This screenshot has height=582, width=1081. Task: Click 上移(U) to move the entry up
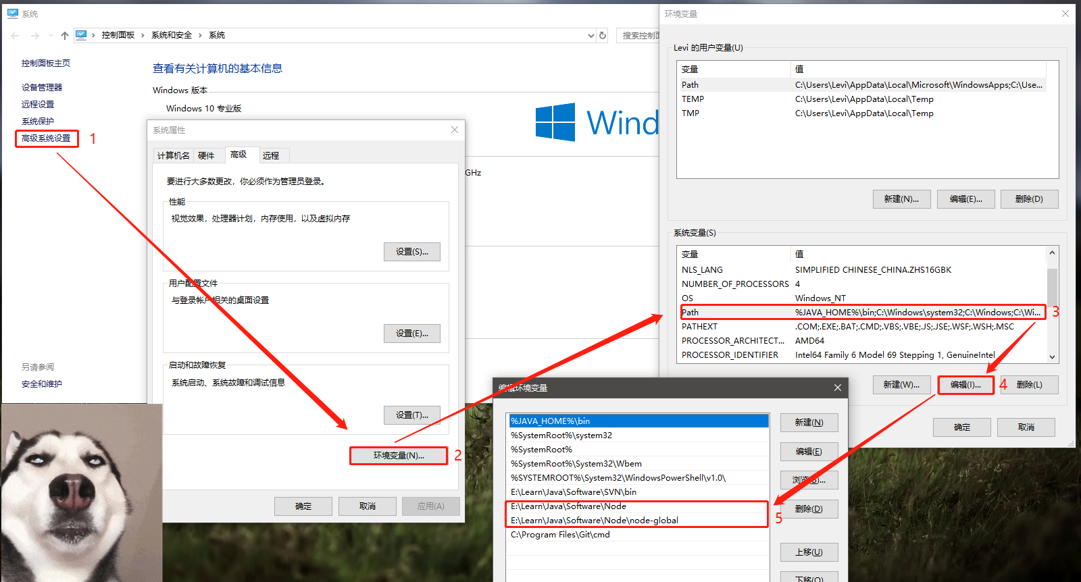tap(809, 552)
